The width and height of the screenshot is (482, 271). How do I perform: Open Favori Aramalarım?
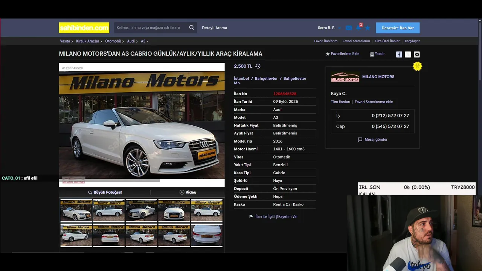(356, 41)
